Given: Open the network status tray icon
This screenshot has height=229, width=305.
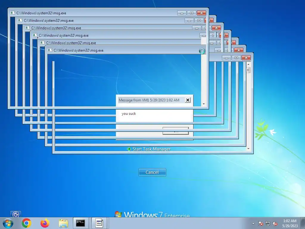Looking at the screenshot, I should pos(268,223).
